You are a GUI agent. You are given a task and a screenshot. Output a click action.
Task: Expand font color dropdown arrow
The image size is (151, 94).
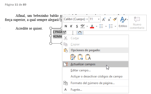point(97,26)
